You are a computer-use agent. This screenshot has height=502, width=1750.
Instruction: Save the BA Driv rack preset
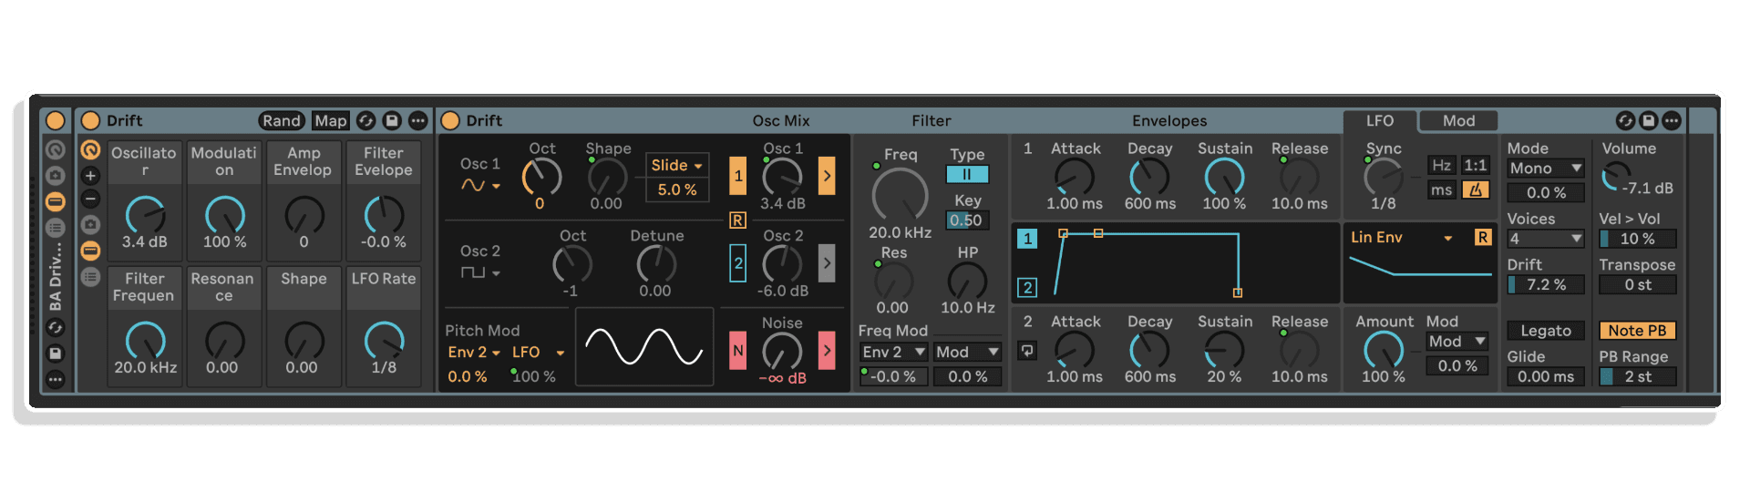(x=56, y=353)
